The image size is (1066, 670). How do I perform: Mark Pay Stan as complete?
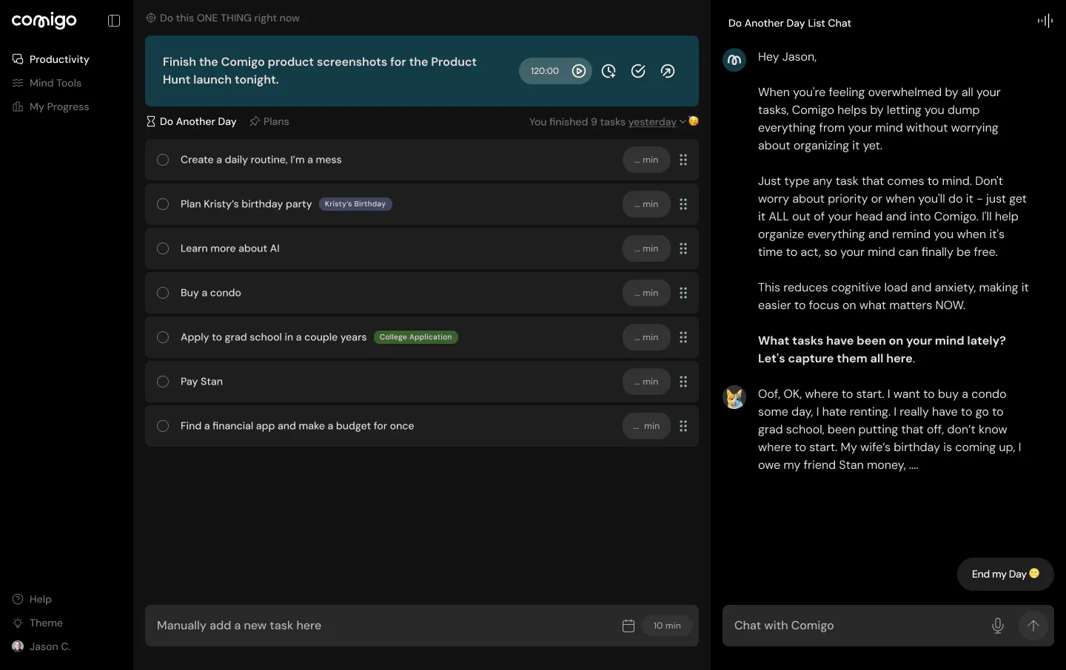(x=163, y=382)
